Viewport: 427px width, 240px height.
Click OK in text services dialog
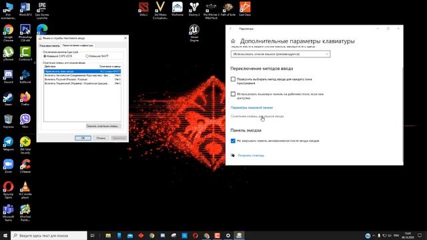(x=83, y=138)
